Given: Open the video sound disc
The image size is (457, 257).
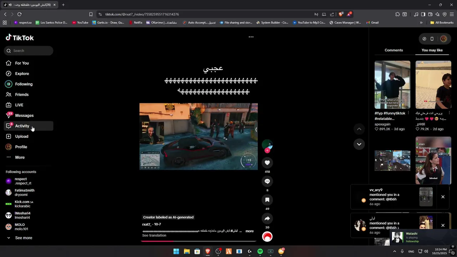Looking at the screenshot, I should coord(267,237).
